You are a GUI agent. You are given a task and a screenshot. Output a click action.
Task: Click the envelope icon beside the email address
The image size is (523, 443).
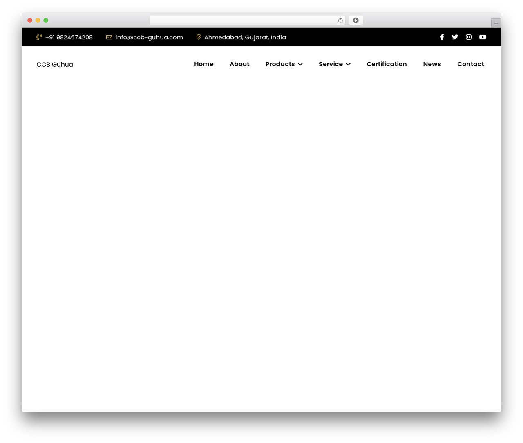tap(109, 37)
